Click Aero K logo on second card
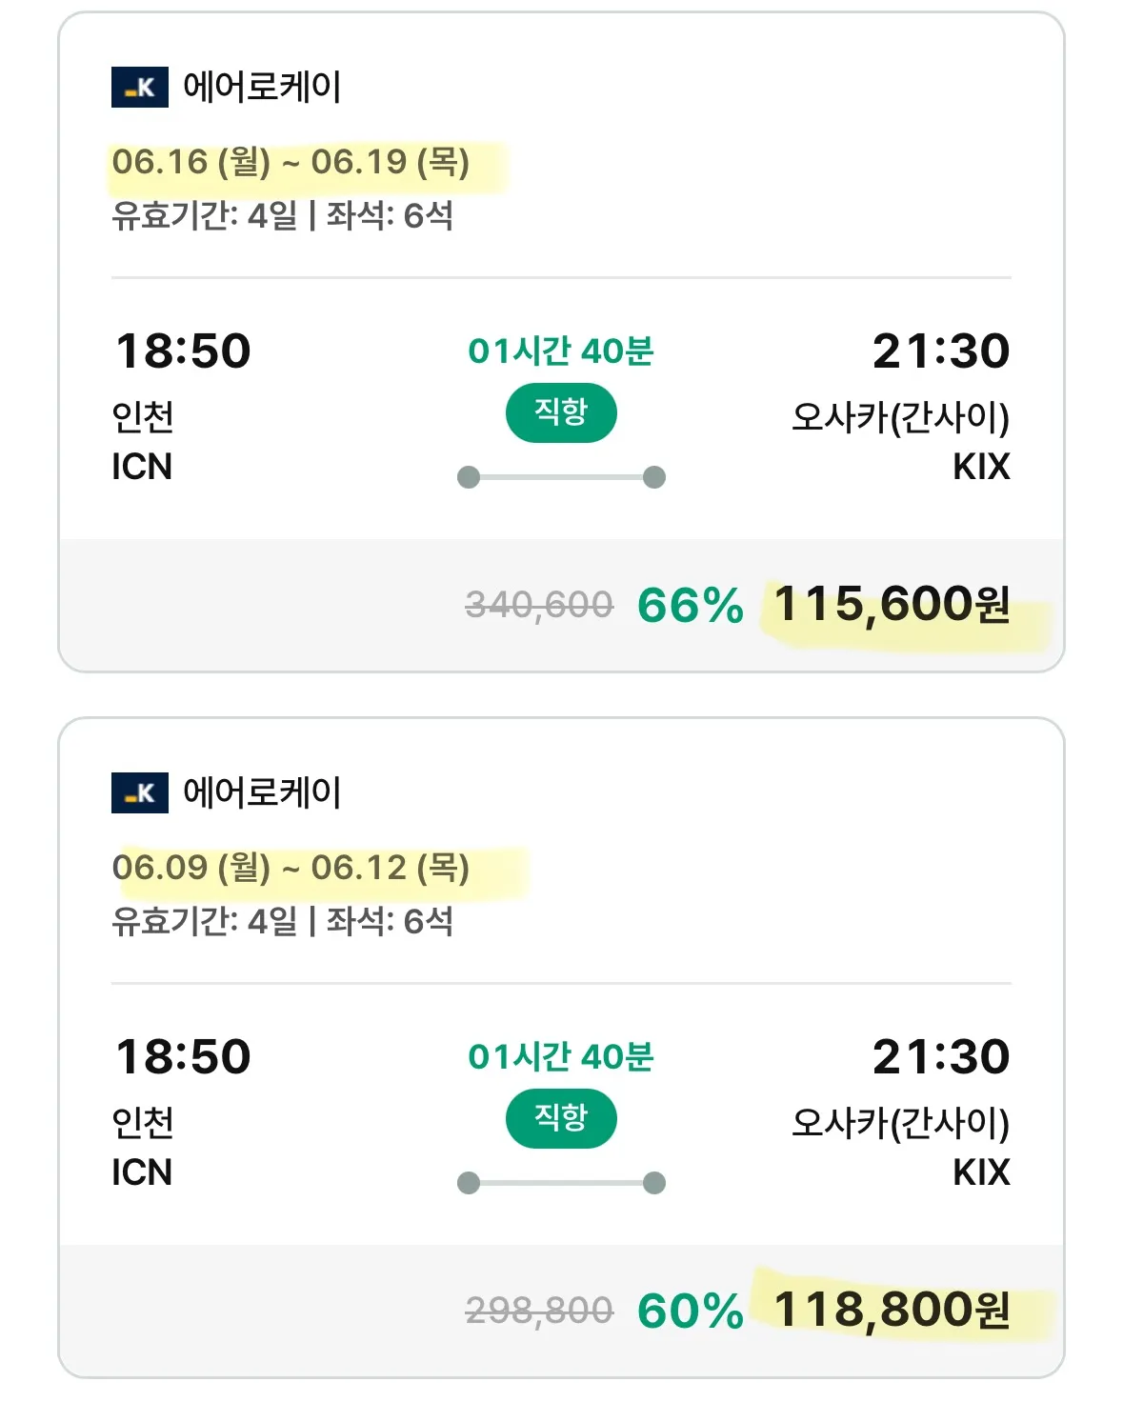This screenshot has width=1123, height=1402. tap(140, 792)
